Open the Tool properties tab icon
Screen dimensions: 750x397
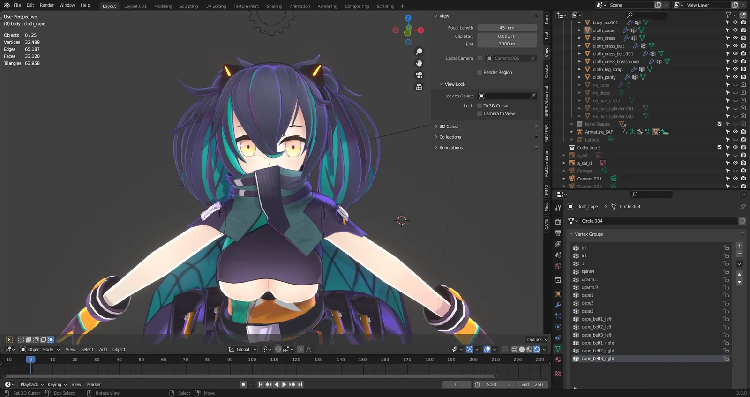(x=558, y=208)
